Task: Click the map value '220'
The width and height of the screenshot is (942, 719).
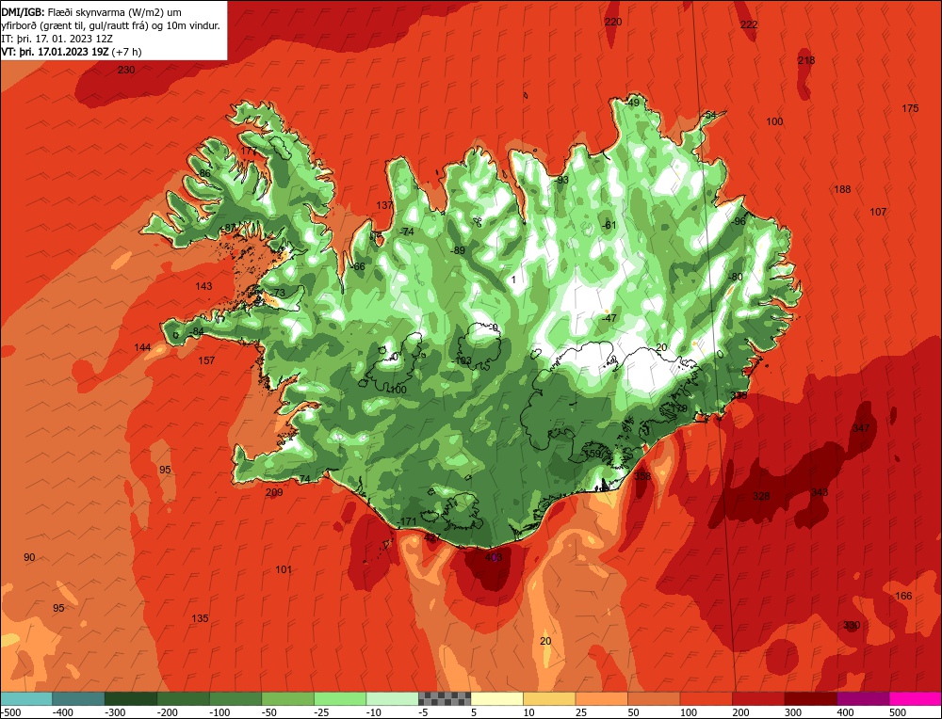Action: pyautogui.click(x=613, y=22)
